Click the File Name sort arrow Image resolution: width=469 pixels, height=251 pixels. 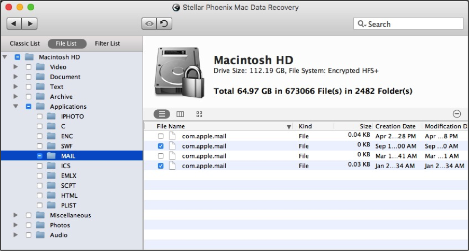[x=288, y=127]
